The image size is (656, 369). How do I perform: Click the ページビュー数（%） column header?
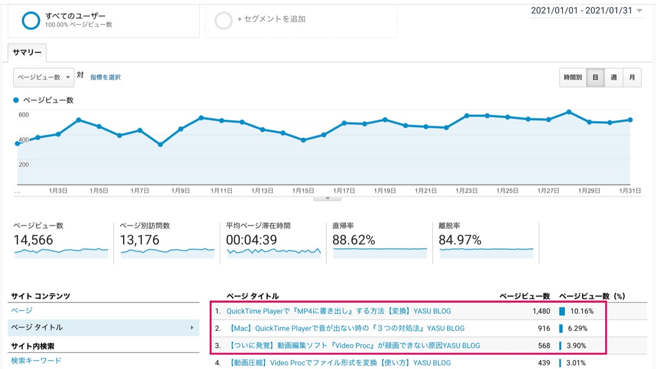[592, 296]
